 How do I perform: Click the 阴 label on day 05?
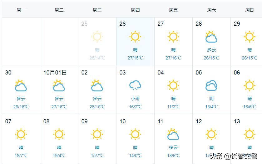click(x=211, y=99)
